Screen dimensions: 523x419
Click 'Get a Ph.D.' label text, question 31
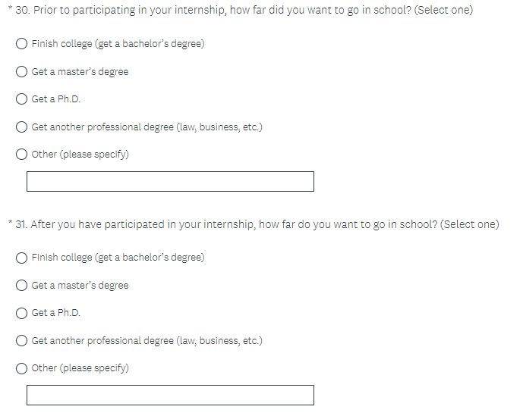click(x=55, y=313)
